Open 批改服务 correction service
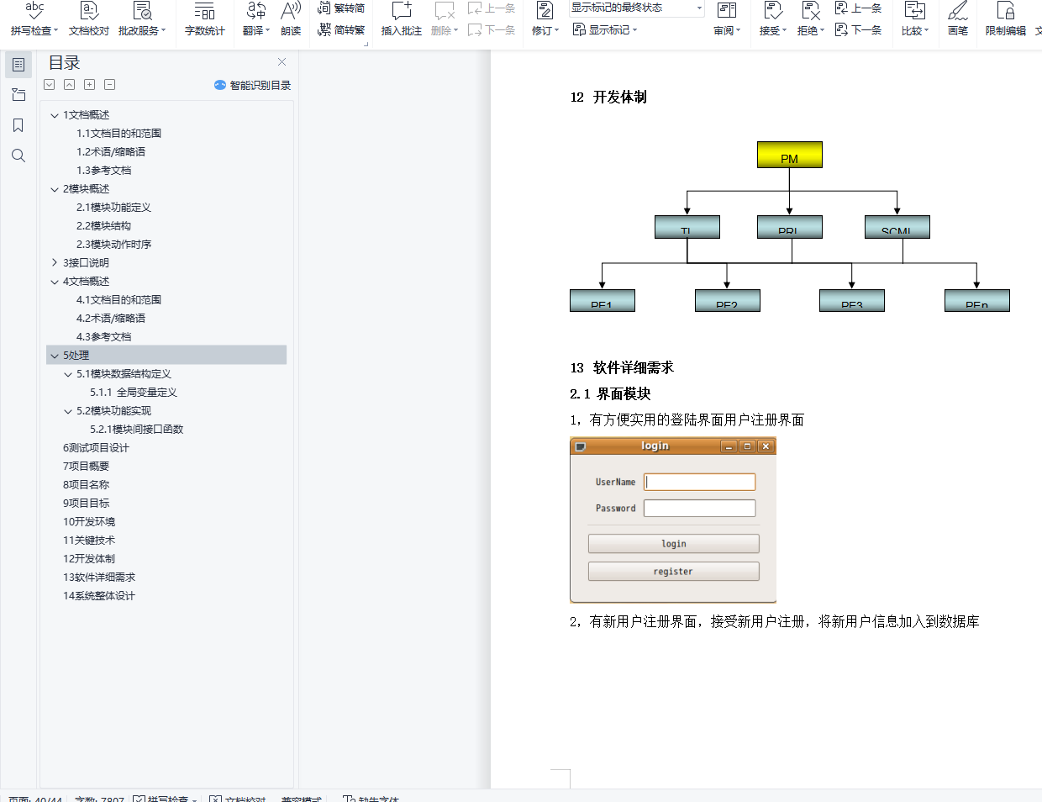The image size is (1042, 802). click(x=141, y=18)
